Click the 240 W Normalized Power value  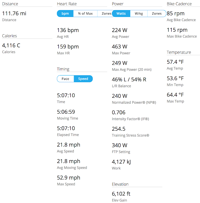(x=120, y=96)
